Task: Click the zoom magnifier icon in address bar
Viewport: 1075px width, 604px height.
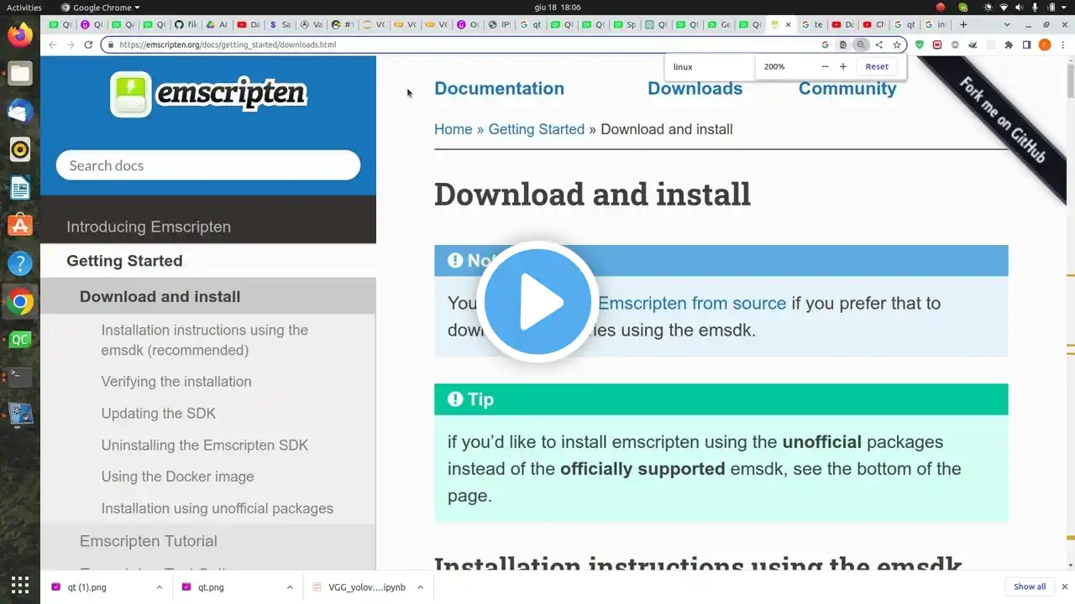Action: (x=860, y=44)
